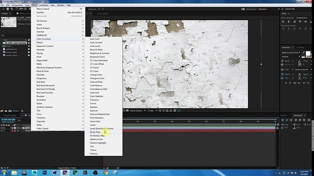
Task: Click the new folder icon in Project panel
Action: coord(6,111)
